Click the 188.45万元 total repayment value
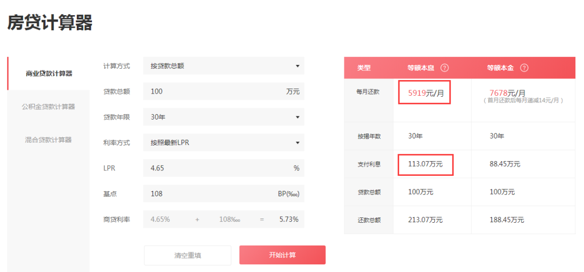The height and width of the screenshot is (272, 584). click(x=506, y=220)
